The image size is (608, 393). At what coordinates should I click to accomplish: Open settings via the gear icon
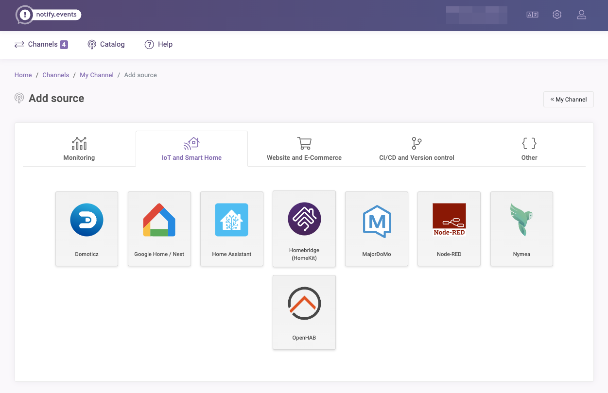point(557,15)
